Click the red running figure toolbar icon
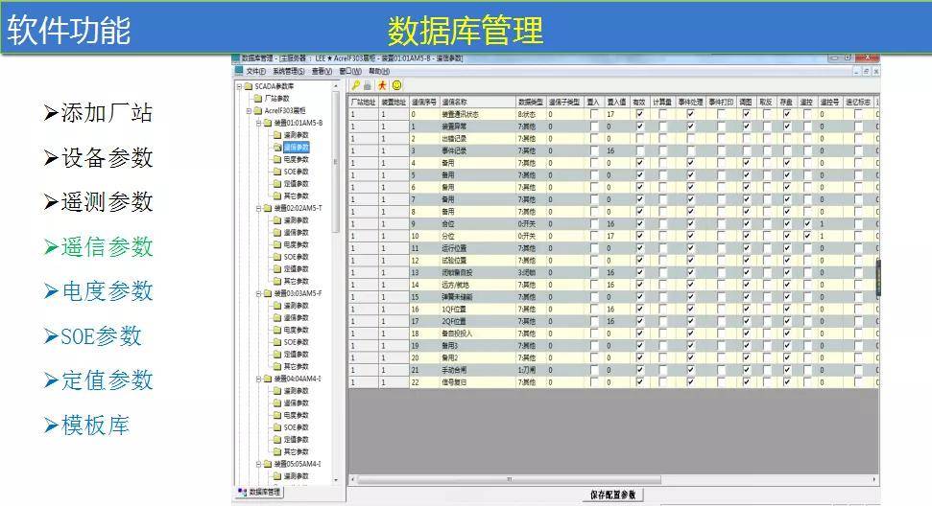Image resolution: width=932 pixels, height=506 pixels. click(x=382, y=85)
